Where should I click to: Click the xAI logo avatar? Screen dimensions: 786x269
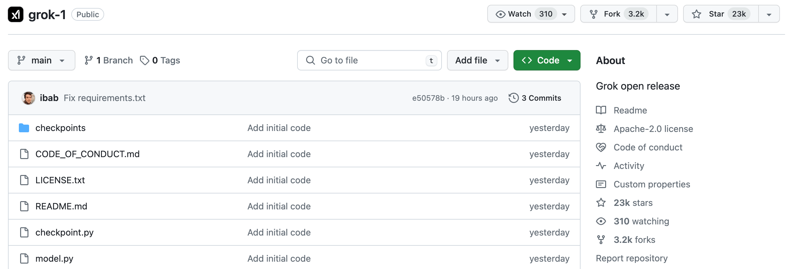(x=16, y=14)
